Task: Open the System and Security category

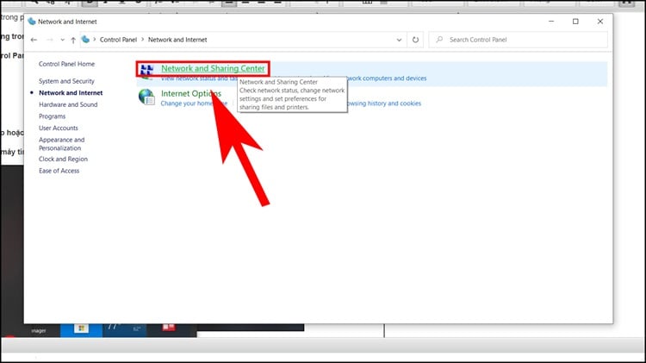Action: coord(67,81)
